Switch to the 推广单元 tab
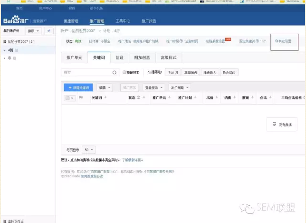 [x=74, y=58]
